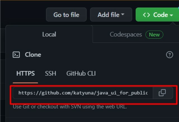
Task: Select the GitHub CLI clone option
Action: pyautogui.click(x=81, y=73)
